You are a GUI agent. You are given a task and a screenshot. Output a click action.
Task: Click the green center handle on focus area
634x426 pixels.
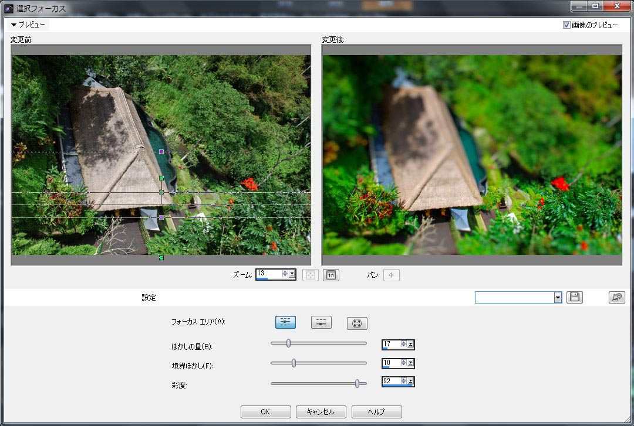(161, 192)
